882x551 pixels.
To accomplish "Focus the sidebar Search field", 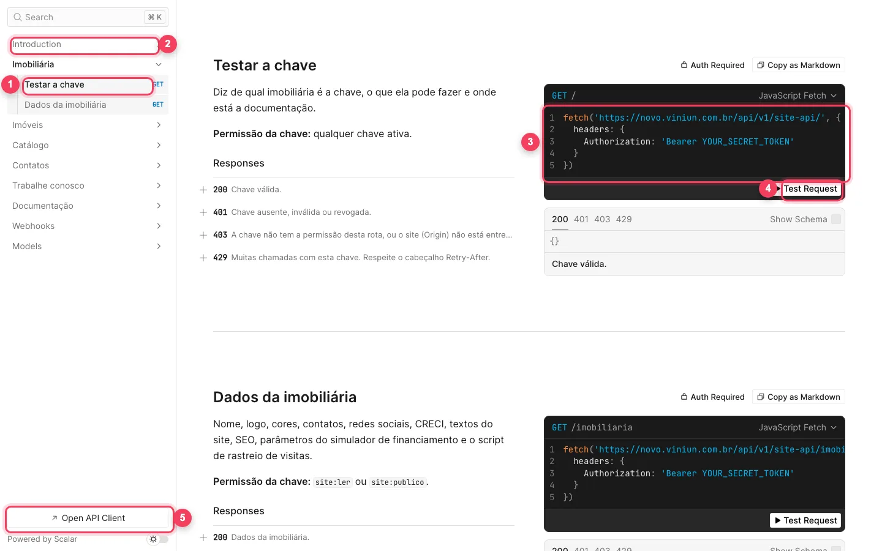I will pos(88,17).
